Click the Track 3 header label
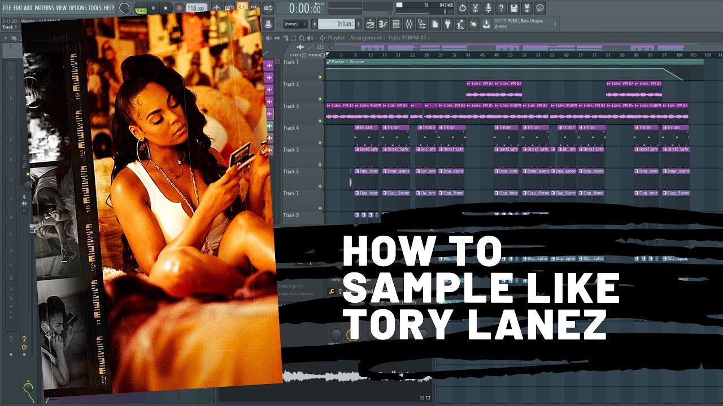Image resolution: width=723 pixels, height=406 pixels. click(291, 106)
